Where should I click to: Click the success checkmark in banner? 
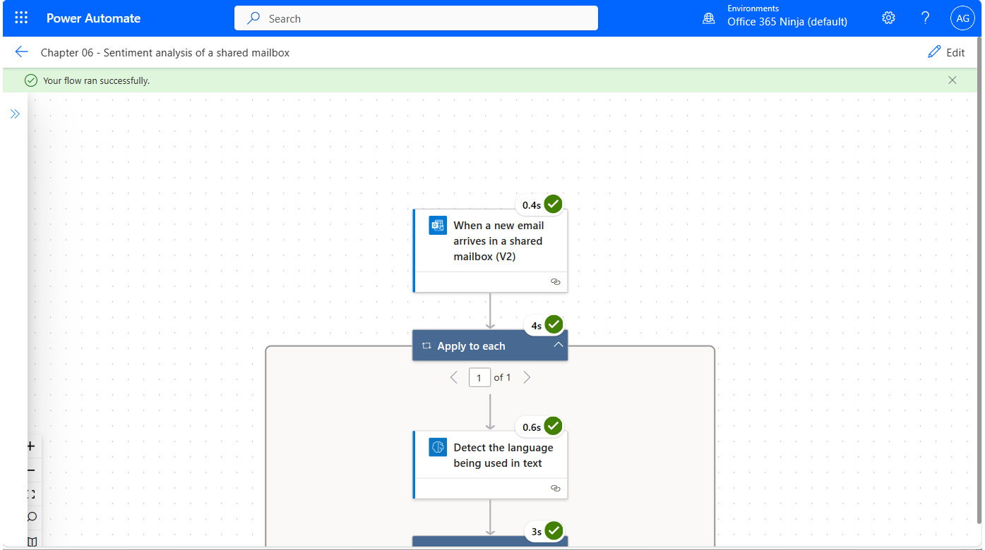coord(31,80)
